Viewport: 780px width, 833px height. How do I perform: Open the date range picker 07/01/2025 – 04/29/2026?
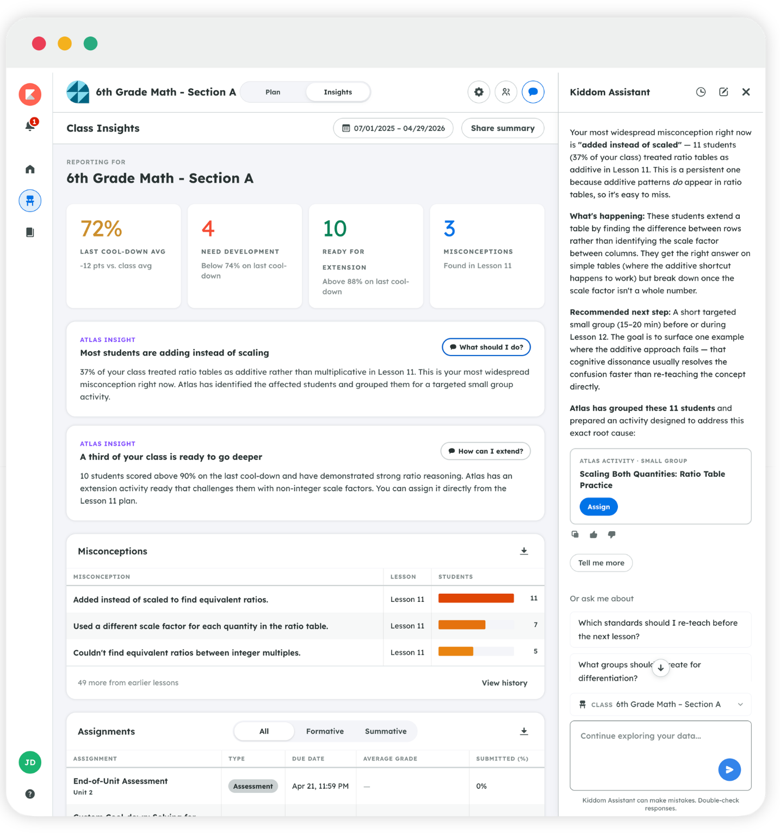pyautogui.click(x=393, y=128)
